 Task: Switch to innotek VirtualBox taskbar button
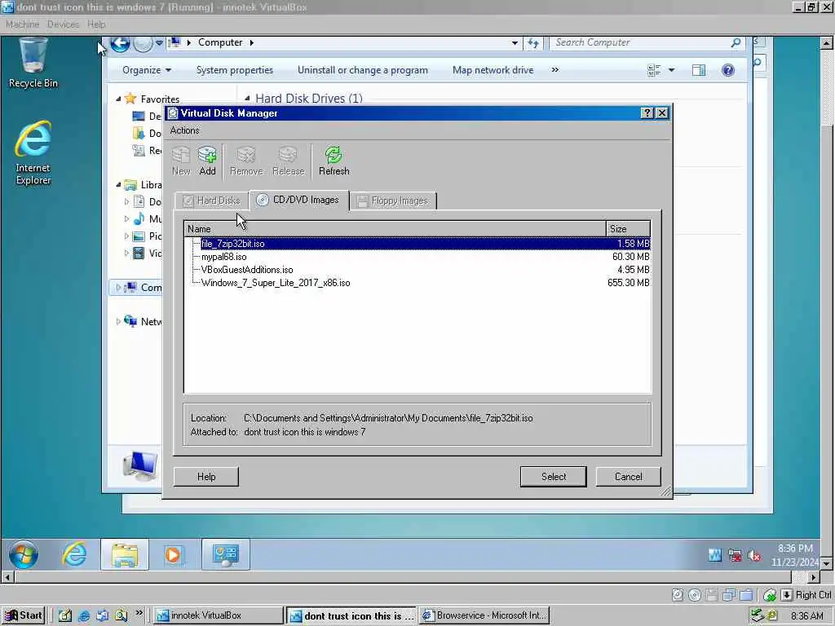[218, 616]
